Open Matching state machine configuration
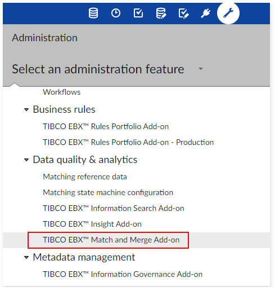This screenshot has height=291, width=275. pyautogui.click(x=108, y=192)
